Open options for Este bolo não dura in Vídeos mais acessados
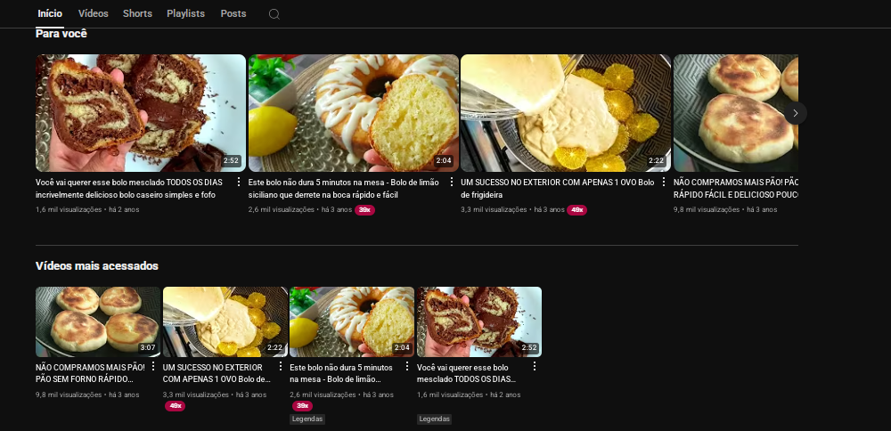The height and width of the screenshot is (431, 891). [407, 366]
